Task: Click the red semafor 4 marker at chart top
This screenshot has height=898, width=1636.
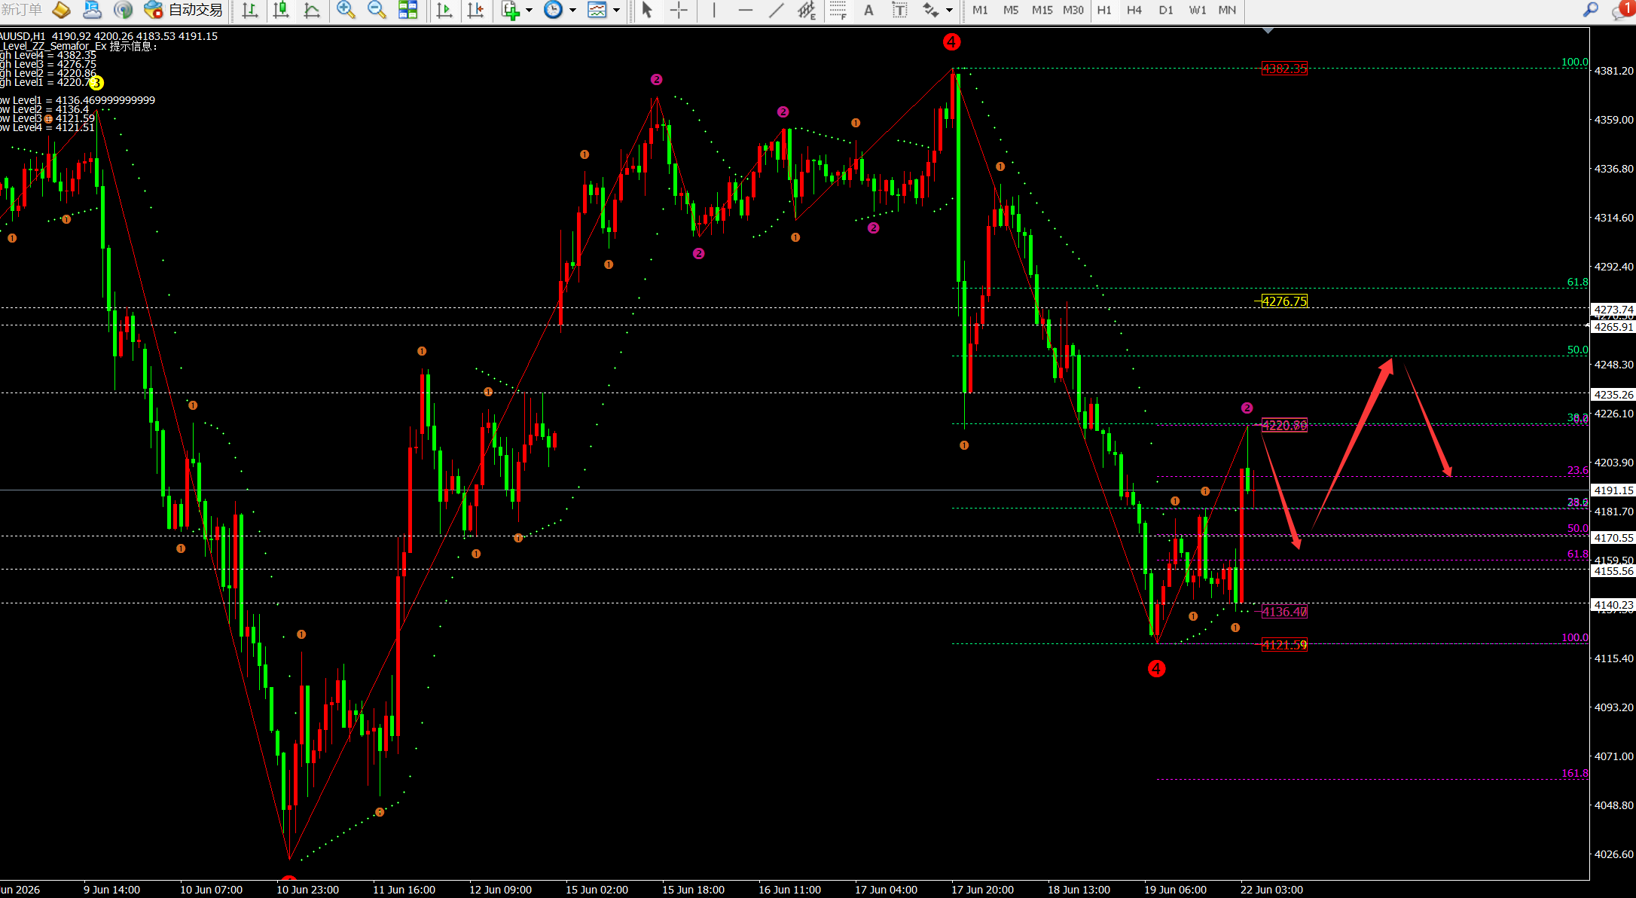Action: 951,42
